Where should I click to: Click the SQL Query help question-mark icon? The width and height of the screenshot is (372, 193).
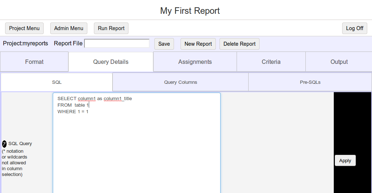4,144
